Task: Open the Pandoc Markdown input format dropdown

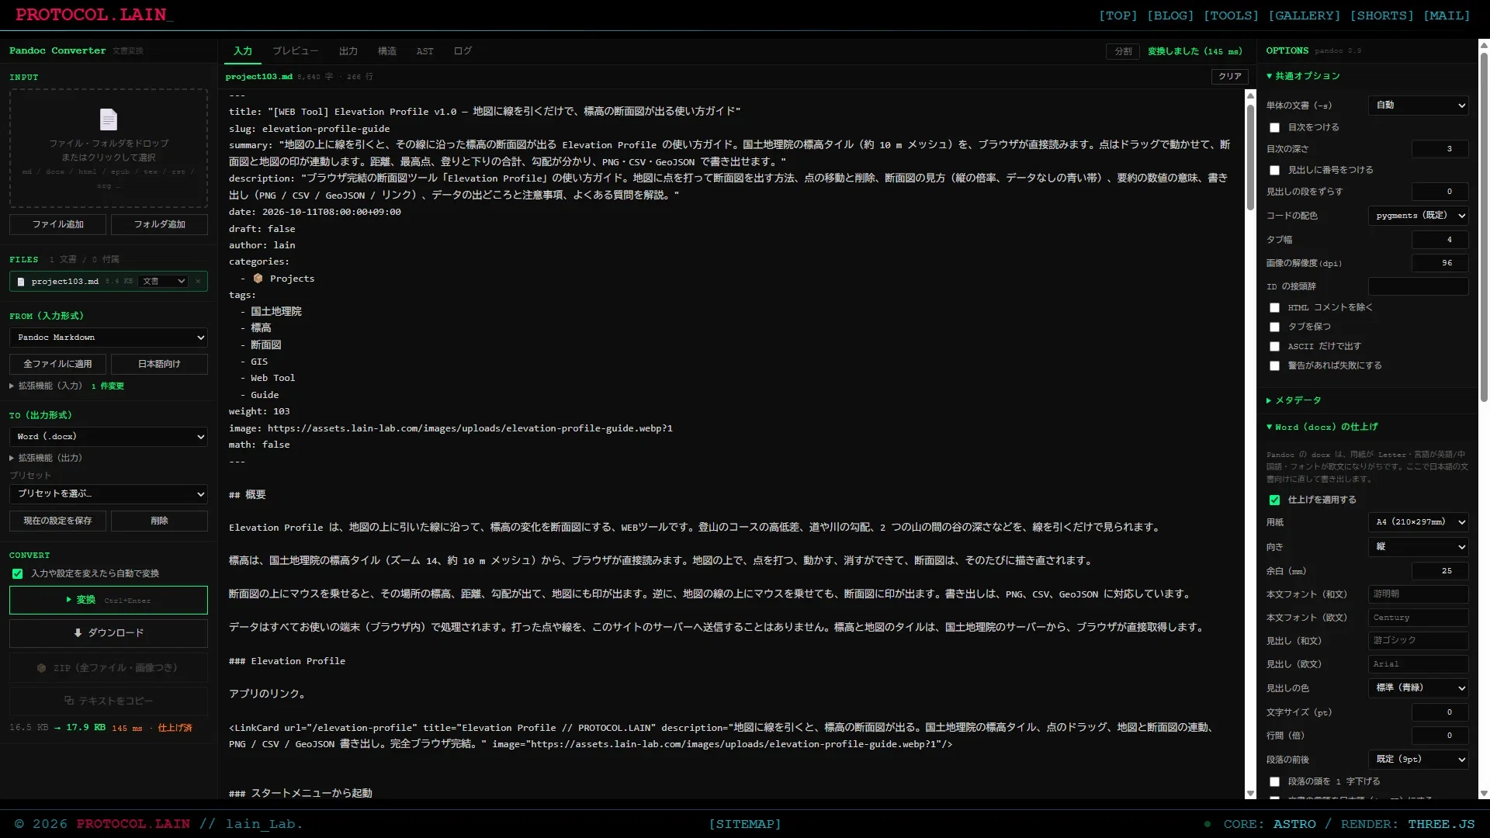Action: 109,338
